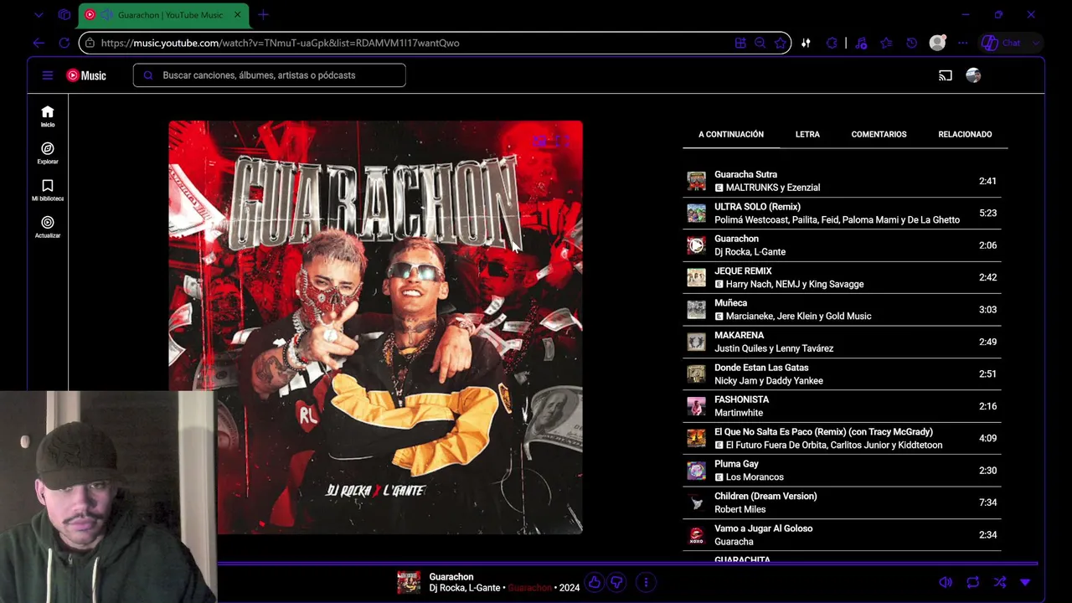Screen dimensions: 1072x603
Task: Select the A CONTINUACIÓN tab
Action: pos(731,134)
